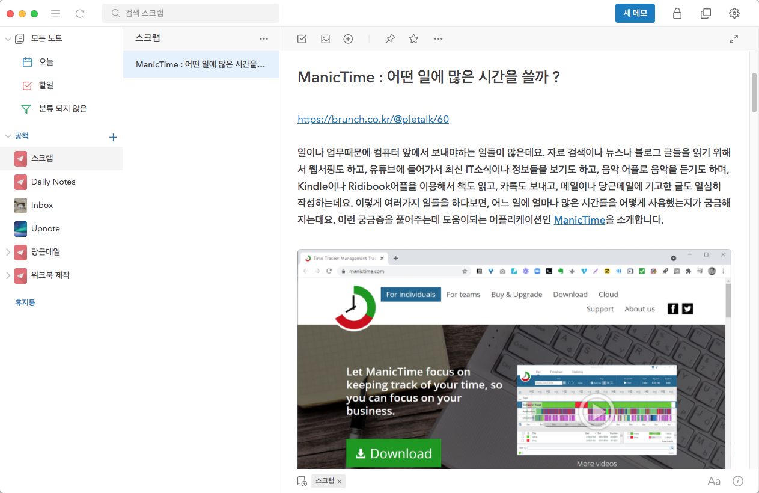Show note info with the i icon

coord(739,481)
